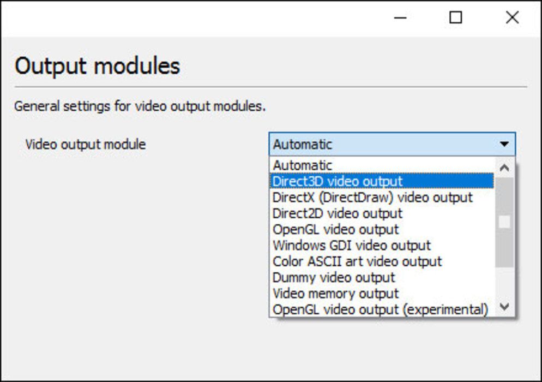Click the combo box dropdown arrow
This screenshot has height=382, width=542.
point(504,144)
